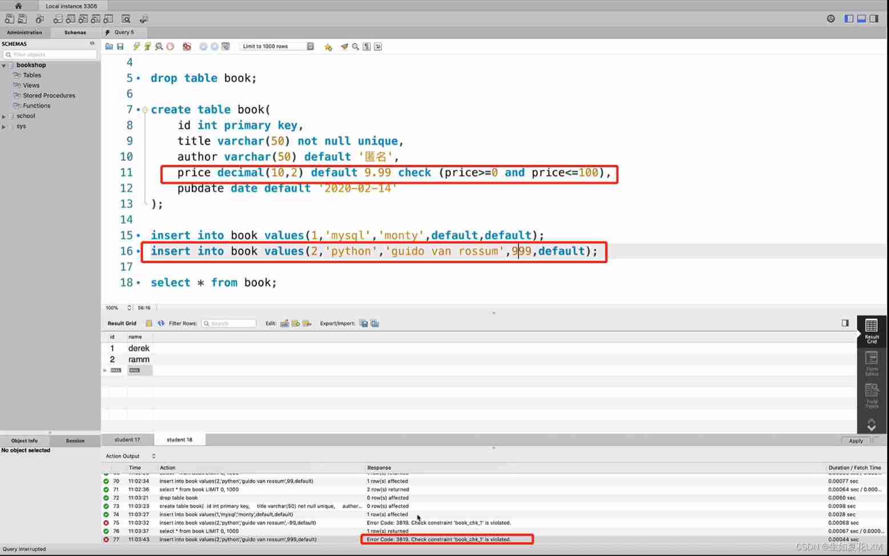Switch to the Schemas tab
The image size is (889, 556).
click(x=75, y=33)
